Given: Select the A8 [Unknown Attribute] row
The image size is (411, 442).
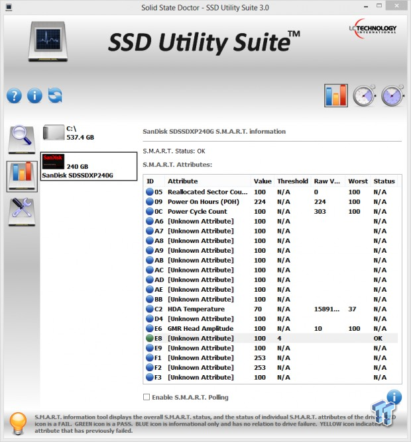Looking at the screenshot, I should coord(271,241).
